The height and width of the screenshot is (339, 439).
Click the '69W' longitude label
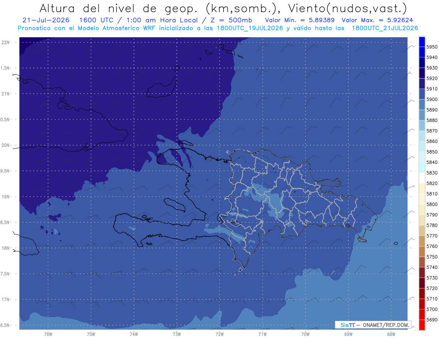tap(348, 334)
